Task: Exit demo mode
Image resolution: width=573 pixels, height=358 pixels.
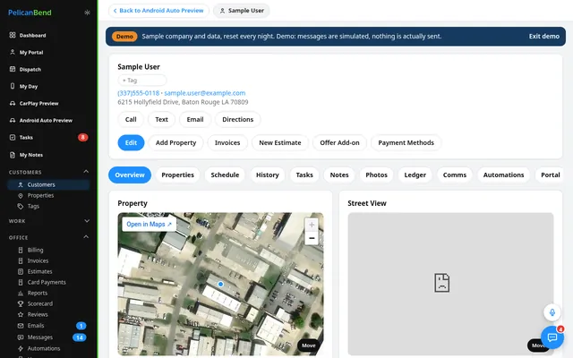Action: 543,36
